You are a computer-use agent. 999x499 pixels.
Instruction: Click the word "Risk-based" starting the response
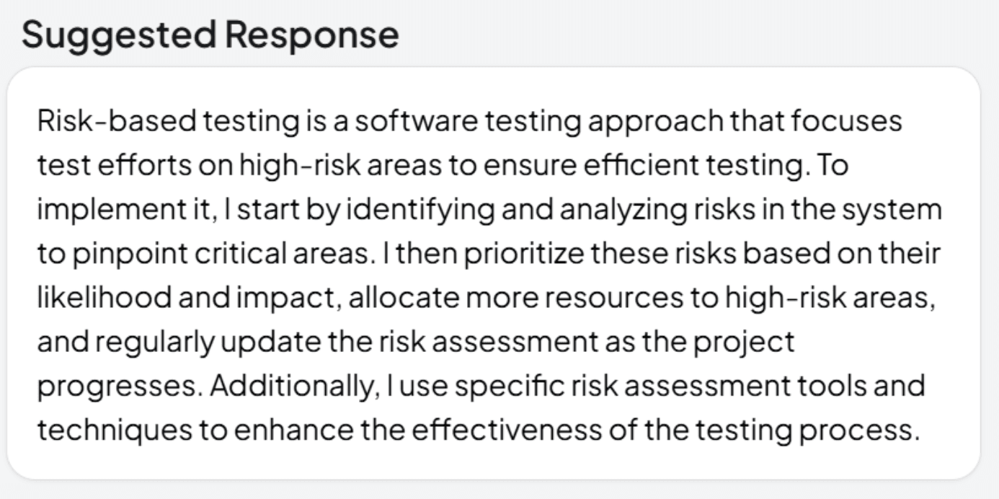[x=116, y=122]
